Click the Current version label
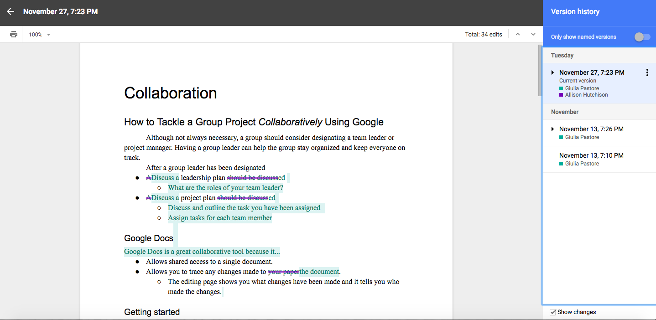The width and height of the screenshot is (656, 320). [x=578, y=81]
